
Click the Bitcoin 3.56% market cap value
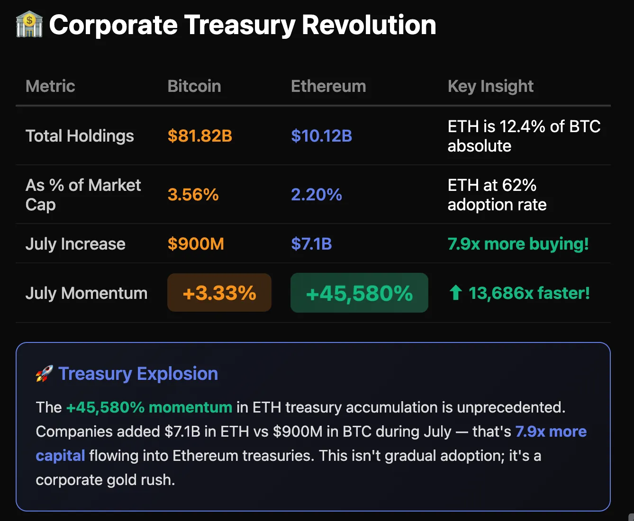click(x=193, y=195)
